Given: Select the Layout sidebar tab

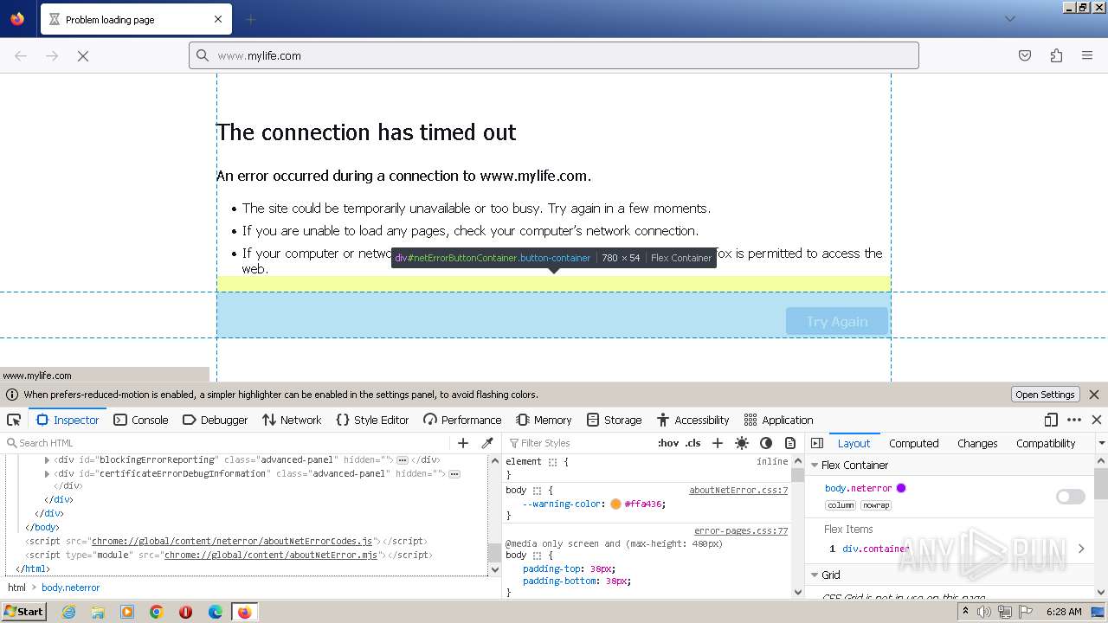Looking at the screenshot, I should pyautogui.click(x=854, y=443).
